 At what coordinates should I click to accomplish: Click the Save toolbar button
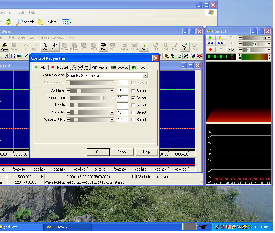pos(14,47)
